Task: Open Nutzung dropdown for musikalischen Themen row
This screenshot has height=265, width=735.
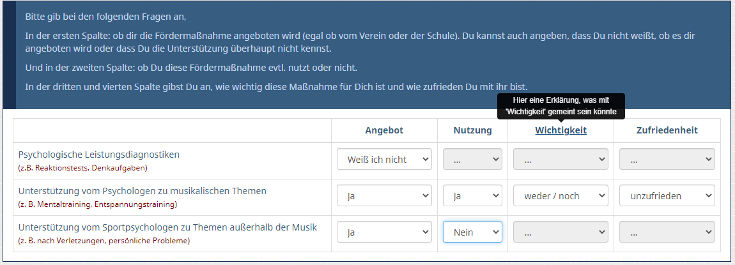Action: [x=472, y=196]
